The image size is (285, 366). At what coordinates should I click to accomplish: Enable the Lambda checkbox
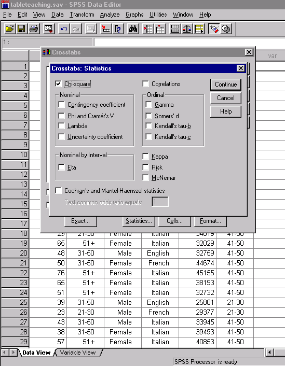(61, 126)
